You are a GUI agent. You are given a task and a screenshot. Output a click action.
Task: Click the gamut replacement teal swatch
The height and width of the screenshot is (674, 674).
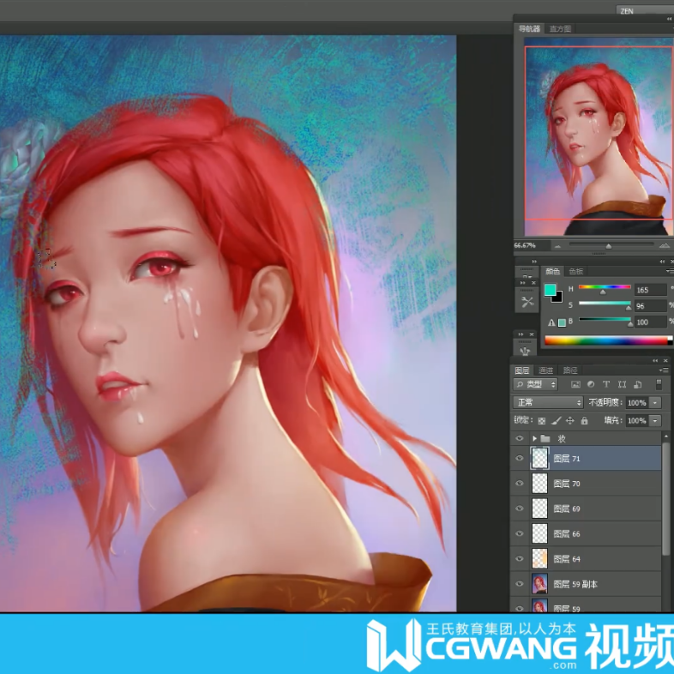click(x=562, y=322)
